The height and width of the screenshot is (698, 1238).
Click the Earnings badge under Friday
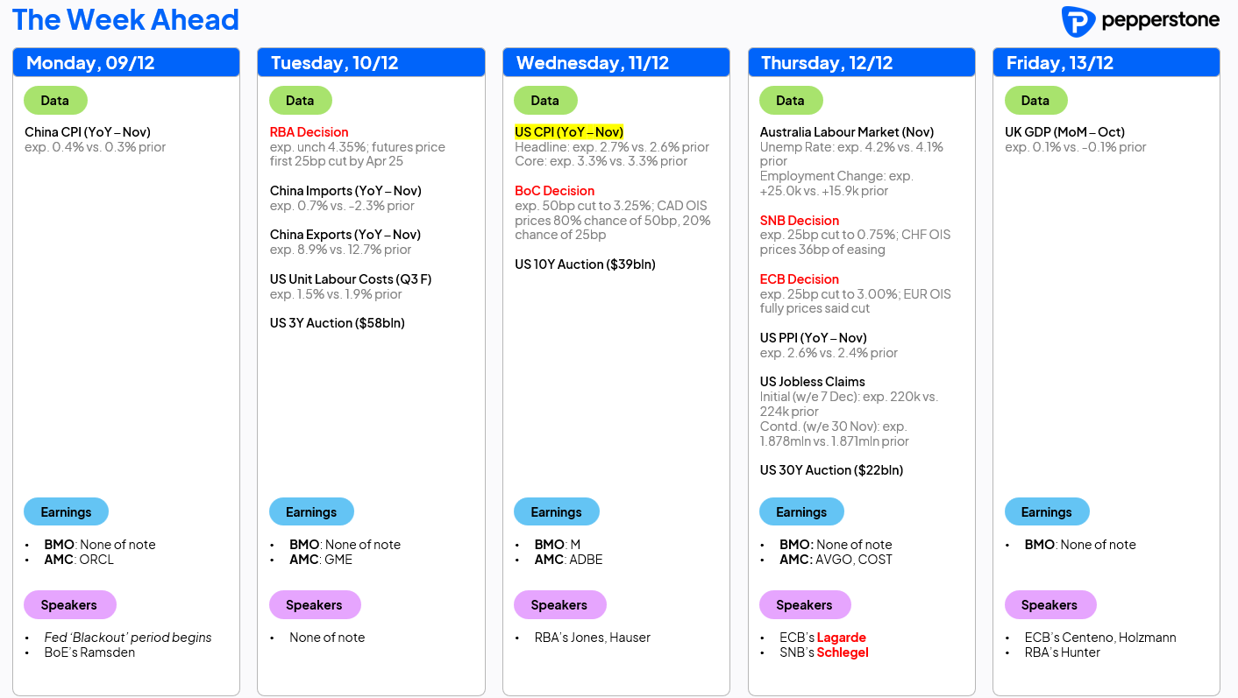(x=1047, y=512)
